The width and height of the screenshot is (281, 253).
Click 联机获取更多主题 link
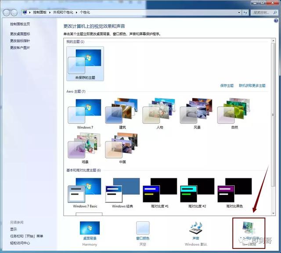252,86
